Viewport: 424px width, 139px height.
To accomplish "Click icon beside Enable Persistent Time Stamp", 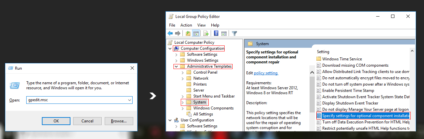I will tap(319, 91).
